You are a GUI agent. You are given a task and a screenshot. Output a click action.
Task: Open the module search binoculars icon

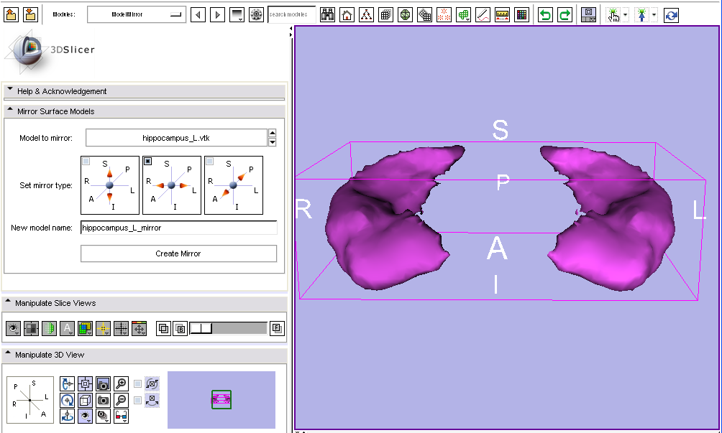[327, 14]
